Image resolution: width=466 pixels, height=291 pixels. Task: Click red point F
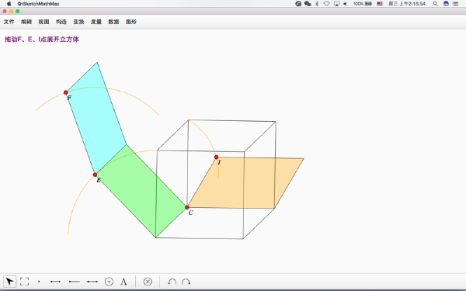coord(66,92)
